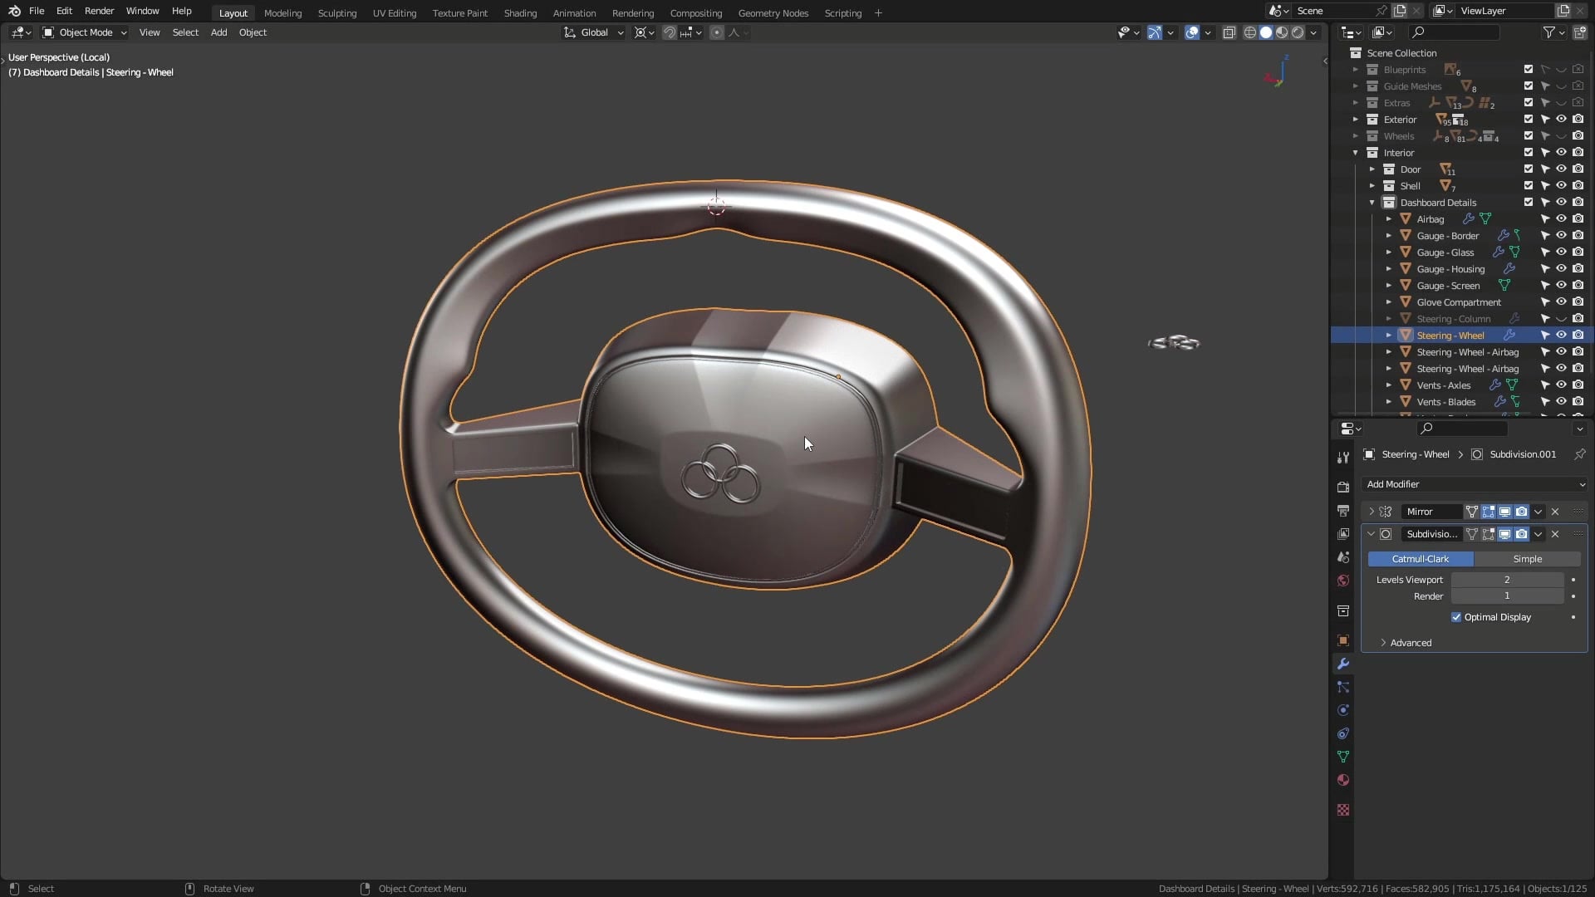Open the Collection properties tab
1595x897 pixels.
[1343, 610]
